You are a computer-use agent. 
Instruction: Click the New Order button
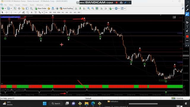click(41, 8)
